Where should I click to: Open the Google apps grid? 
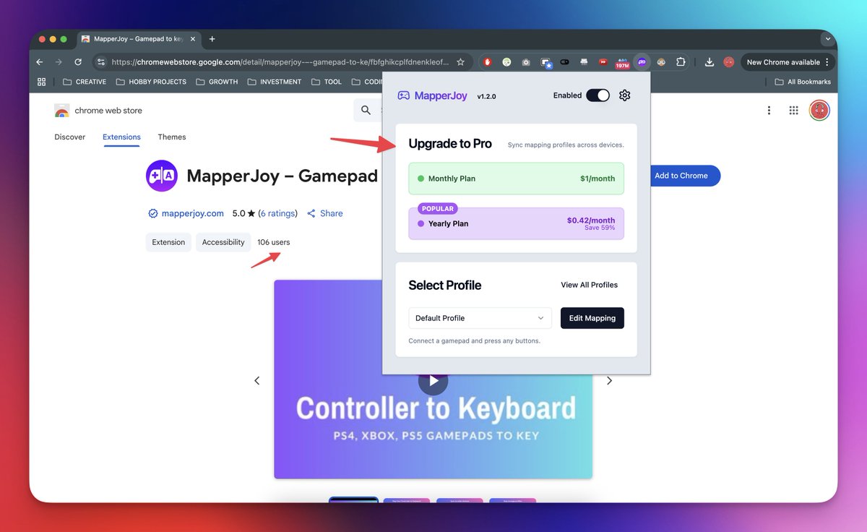click(793, 110)
